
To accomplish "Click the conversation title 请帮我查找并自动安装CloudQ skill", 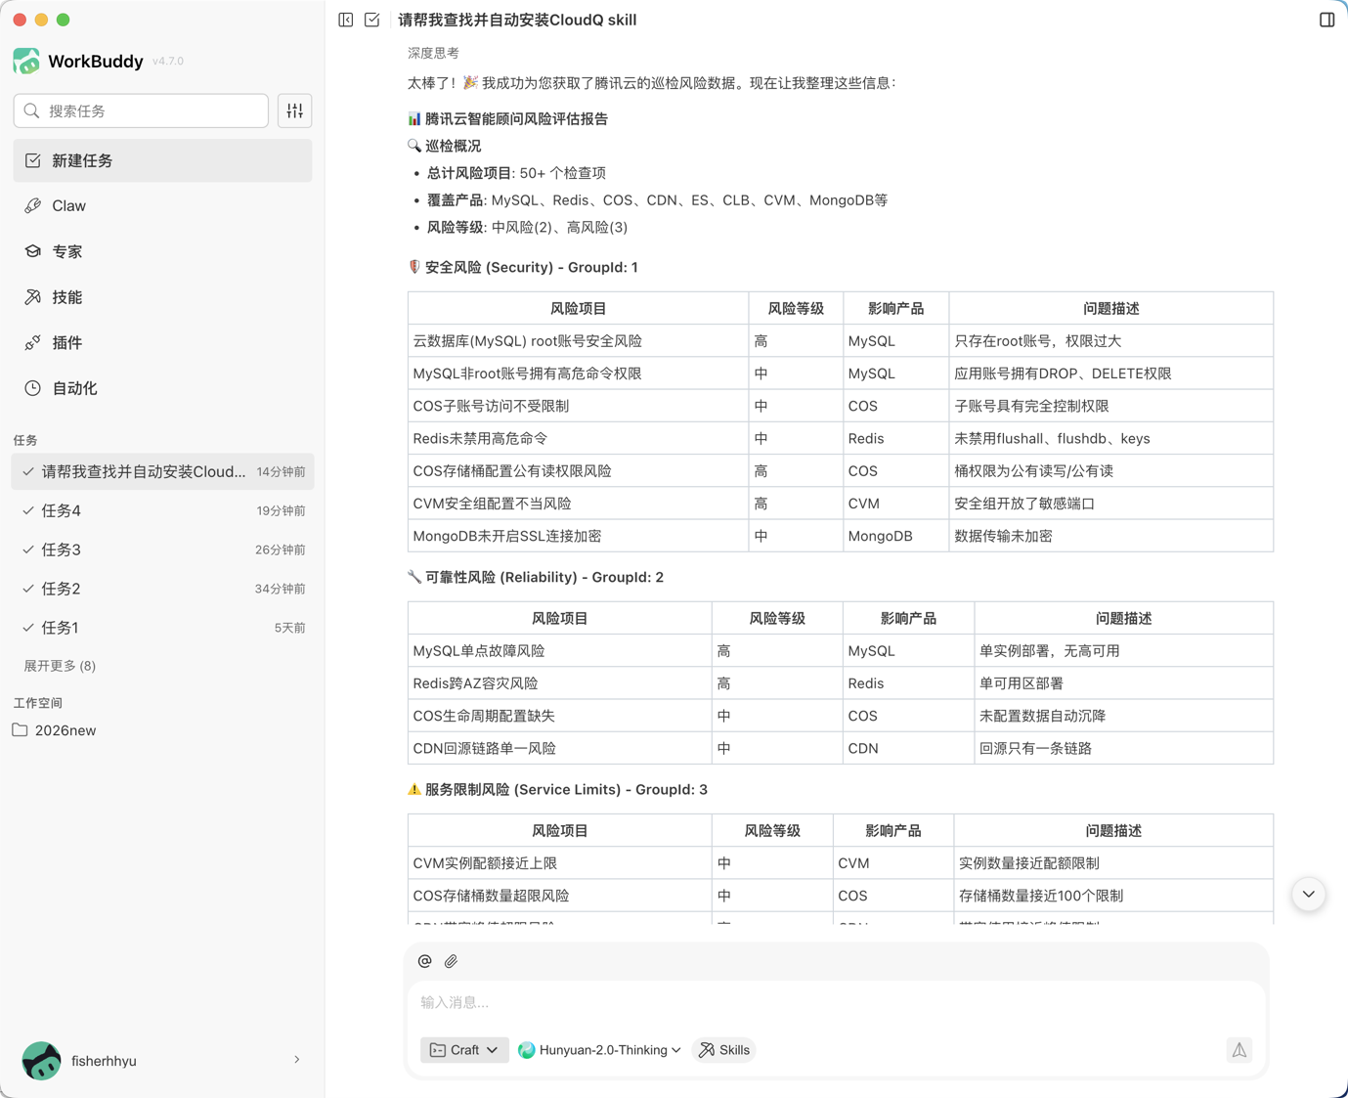I will pyautogui.click(x=517, y=20).
